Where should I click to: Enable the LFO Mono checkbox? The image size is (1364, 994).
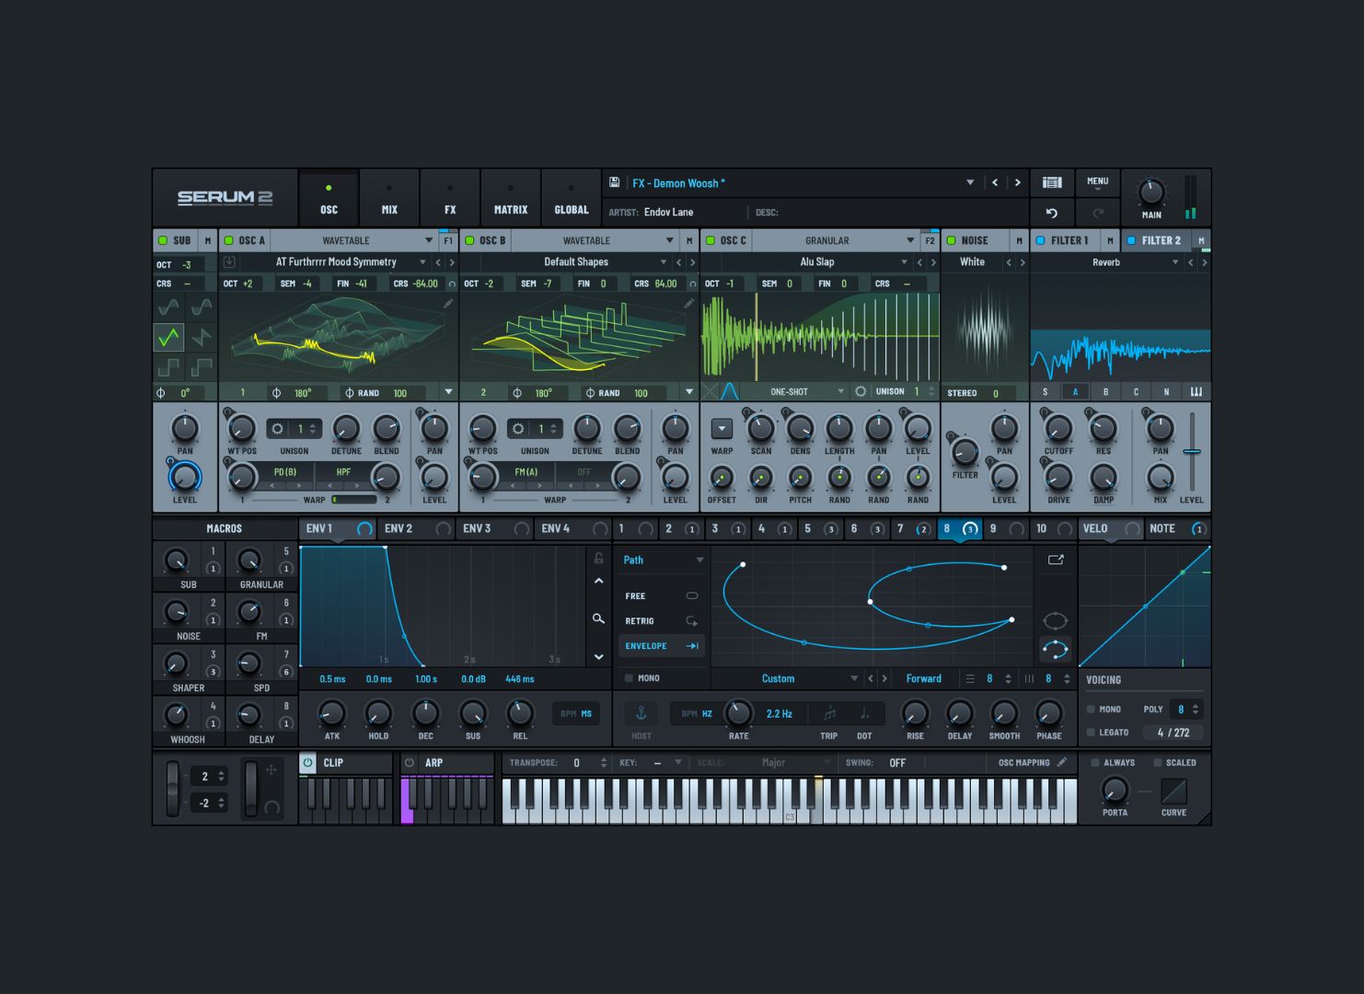(630, 678)
